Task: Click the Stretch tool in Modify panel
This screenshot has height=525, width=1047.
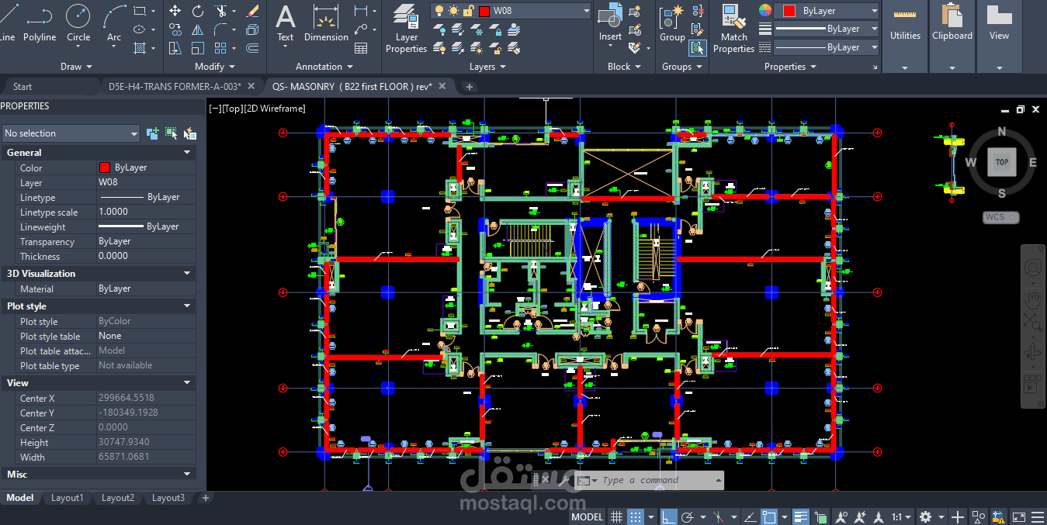Action: click(175, 48)
